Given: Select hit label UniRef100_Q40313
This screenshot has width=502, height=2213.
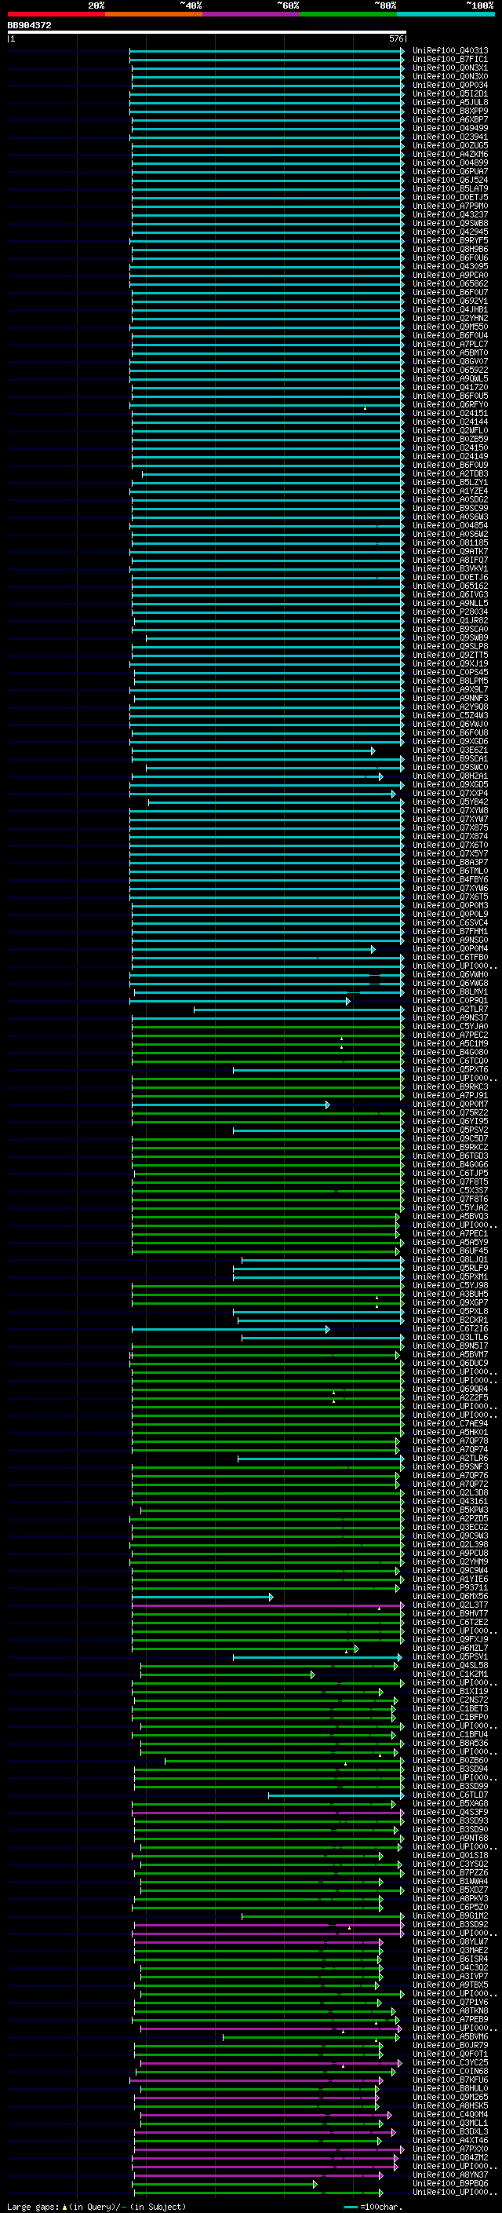Looking at the screenshot, I should coord(449,51).
